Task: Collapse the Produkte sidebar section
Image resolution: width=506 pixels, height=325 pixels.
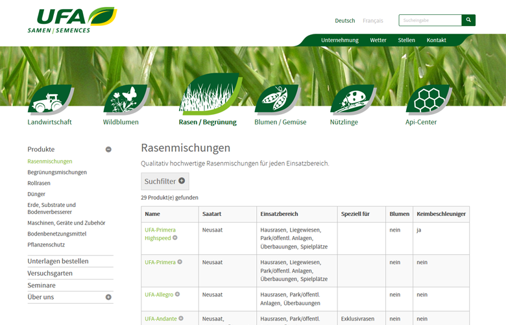Action: click(x=108, y=149)
